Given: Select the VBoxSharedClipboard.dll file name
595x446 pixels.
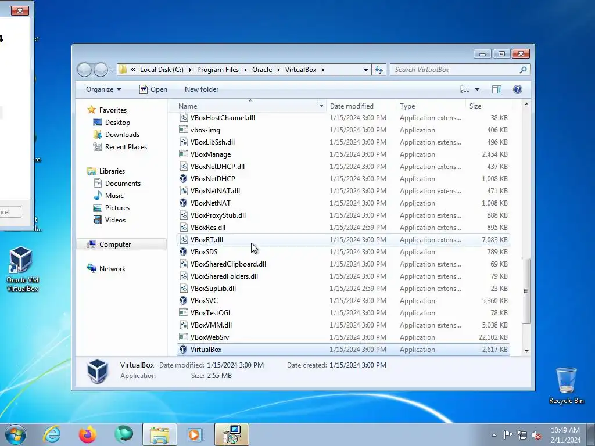Looking at the screenshot, I should point(228,264).
